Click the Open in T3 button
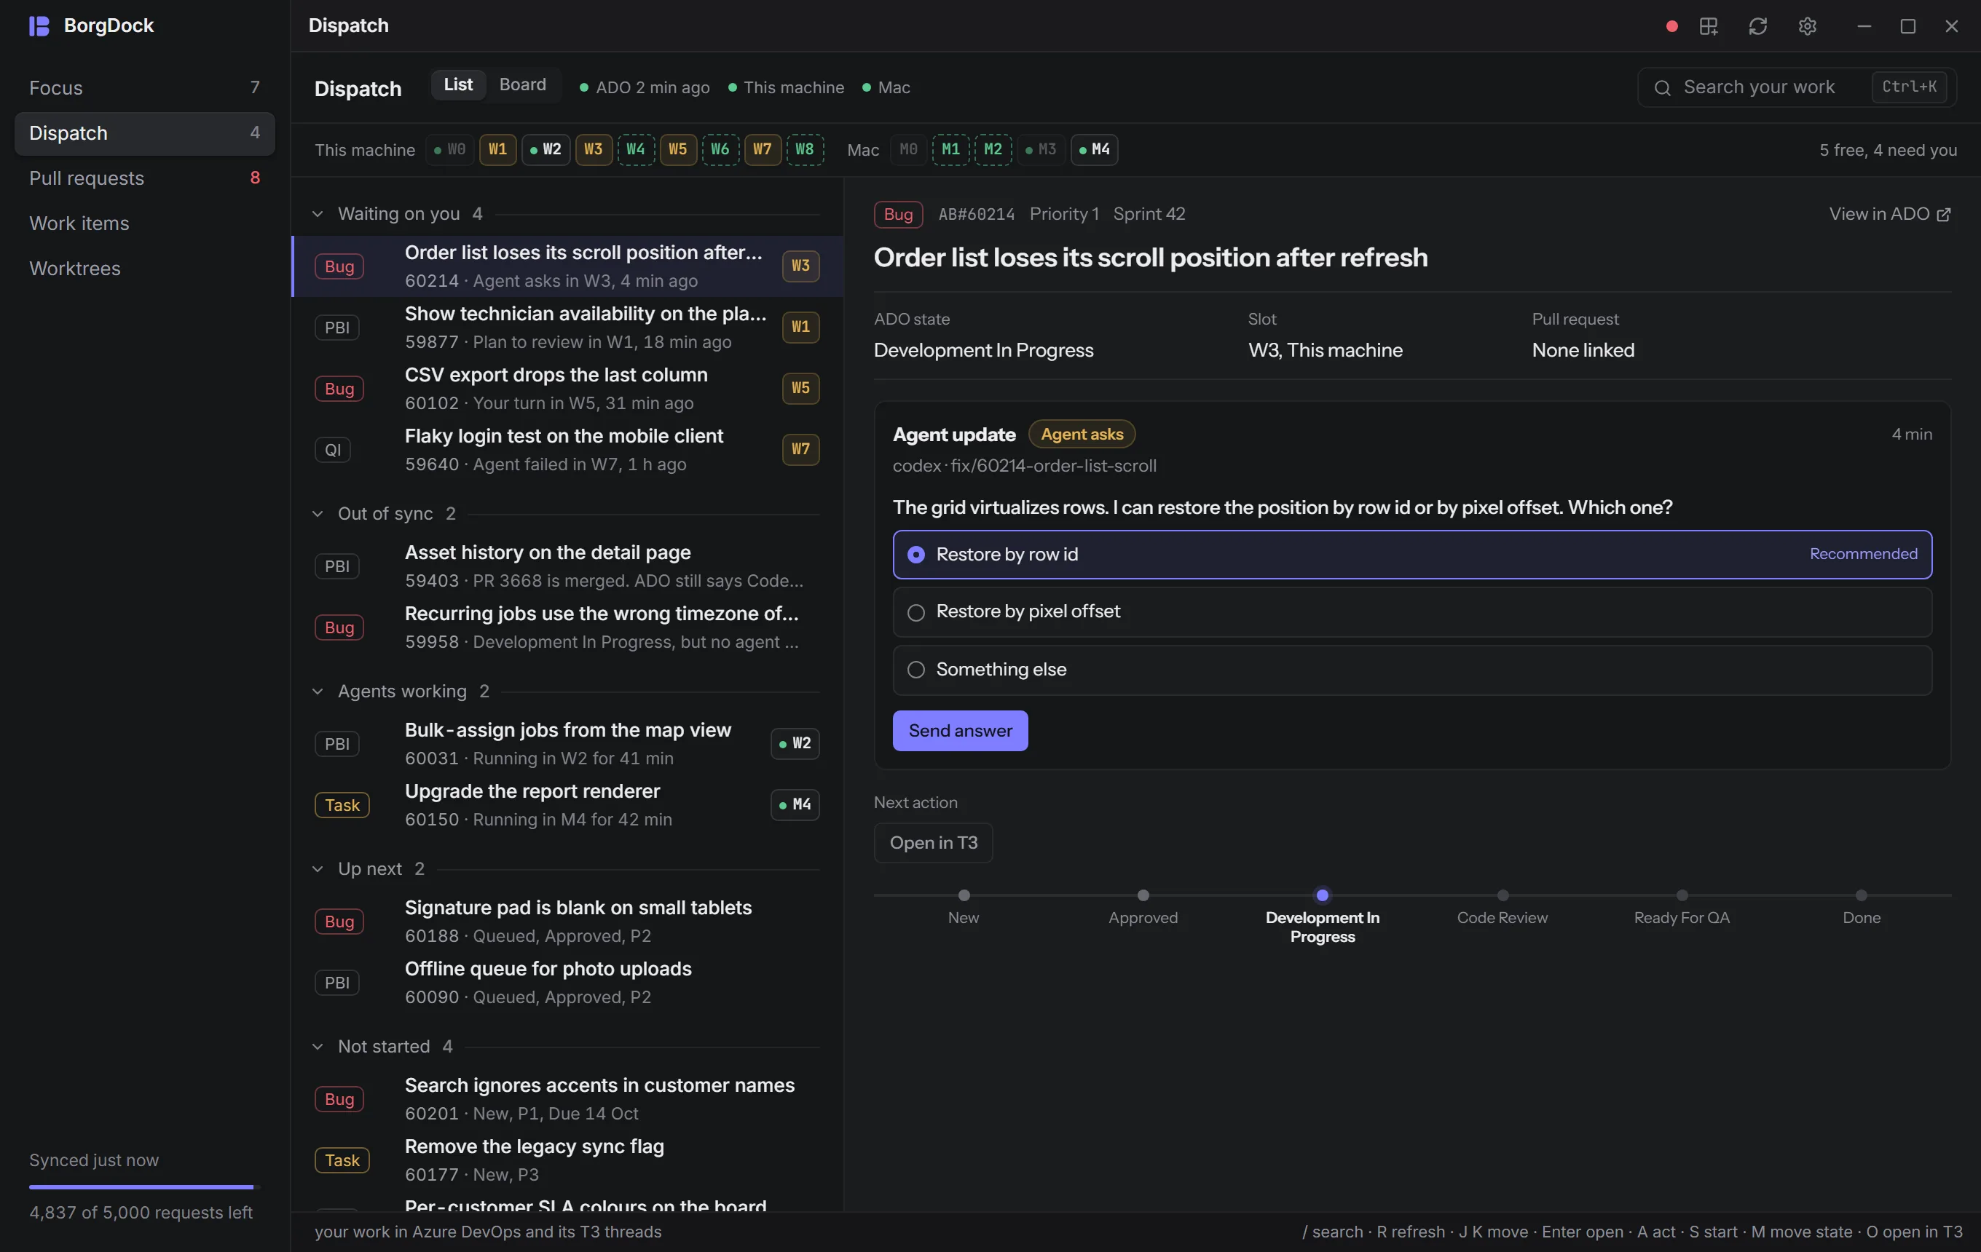The width and height of the screenshot is (1981, 1252). pos(933,843)
